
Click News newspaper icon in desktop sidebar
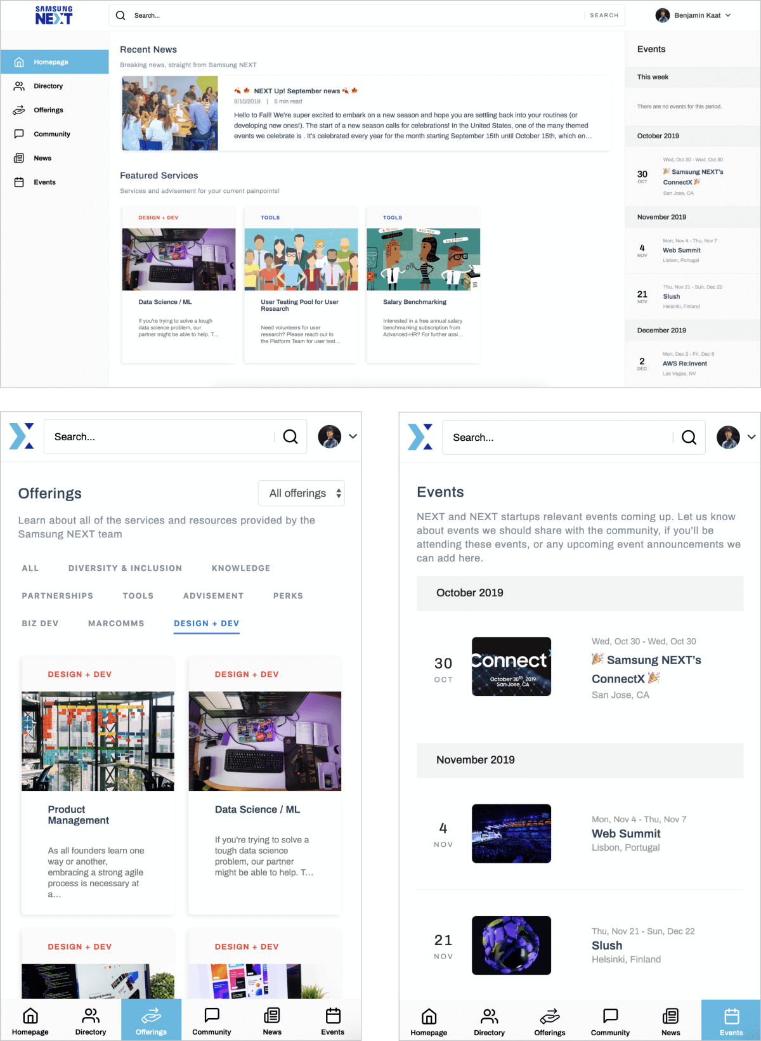(x=19, y=159)
